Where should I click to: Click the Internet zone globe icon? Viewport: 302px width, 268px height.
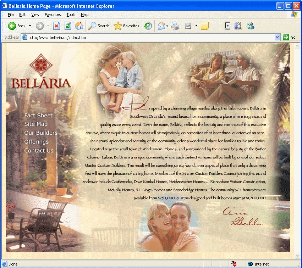tap(250, 264)
